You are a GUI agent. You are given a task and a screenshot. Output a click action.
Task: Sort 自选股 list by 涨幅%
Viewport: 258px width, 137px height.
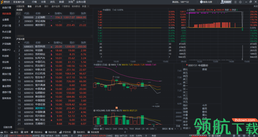pyautogui.click(x=58, y=14)
